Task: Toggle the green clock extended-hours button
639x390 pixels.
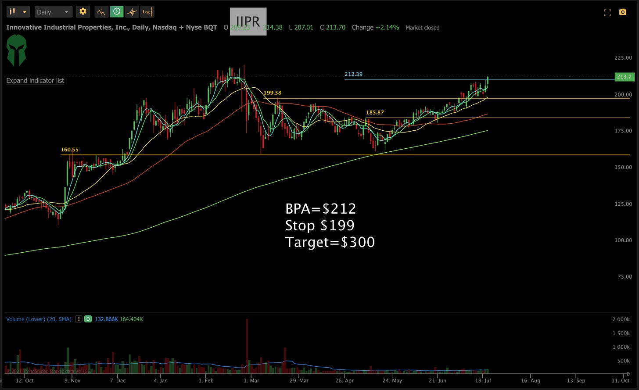Action: 117,12
